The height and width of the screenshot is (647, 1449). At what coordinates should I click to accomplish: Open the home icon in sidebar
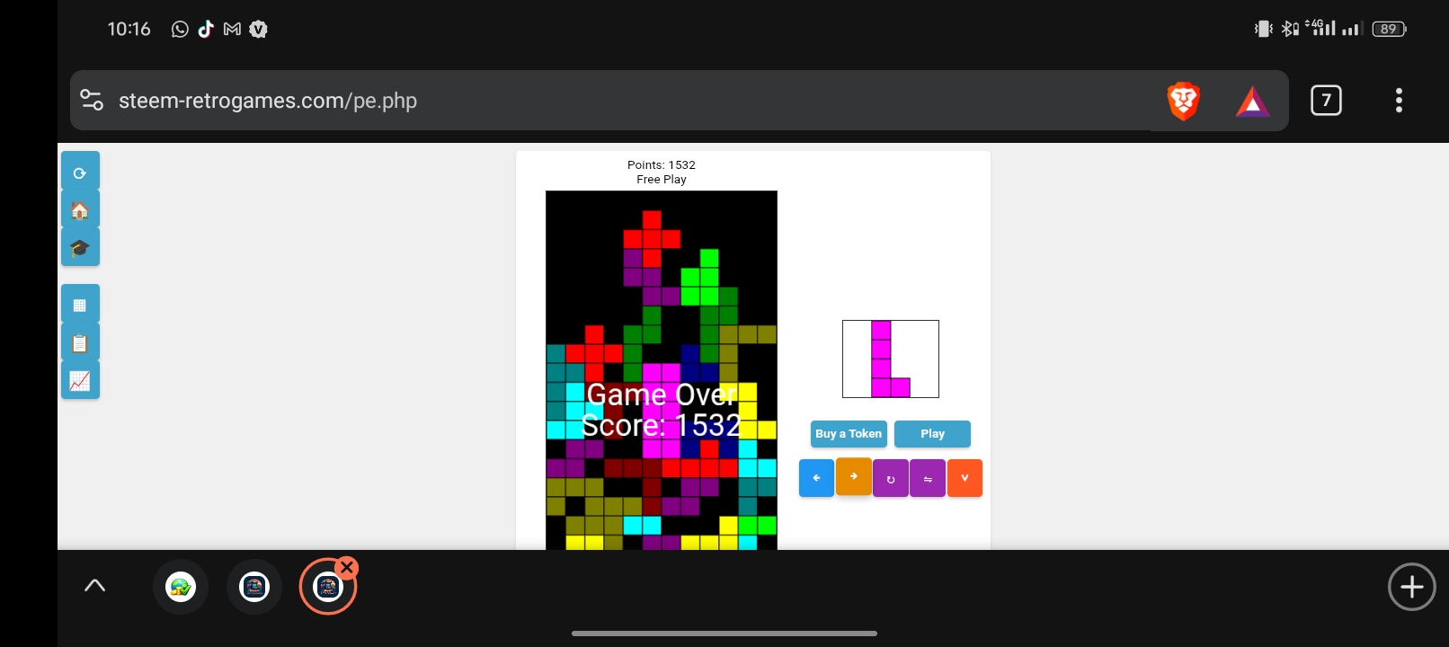pyautogui.click(x=80, y=209)
